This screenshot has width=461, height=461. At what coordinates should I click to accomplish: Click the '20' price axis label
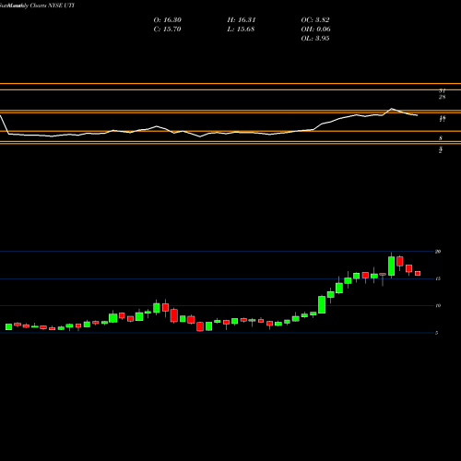pos(438,252)
